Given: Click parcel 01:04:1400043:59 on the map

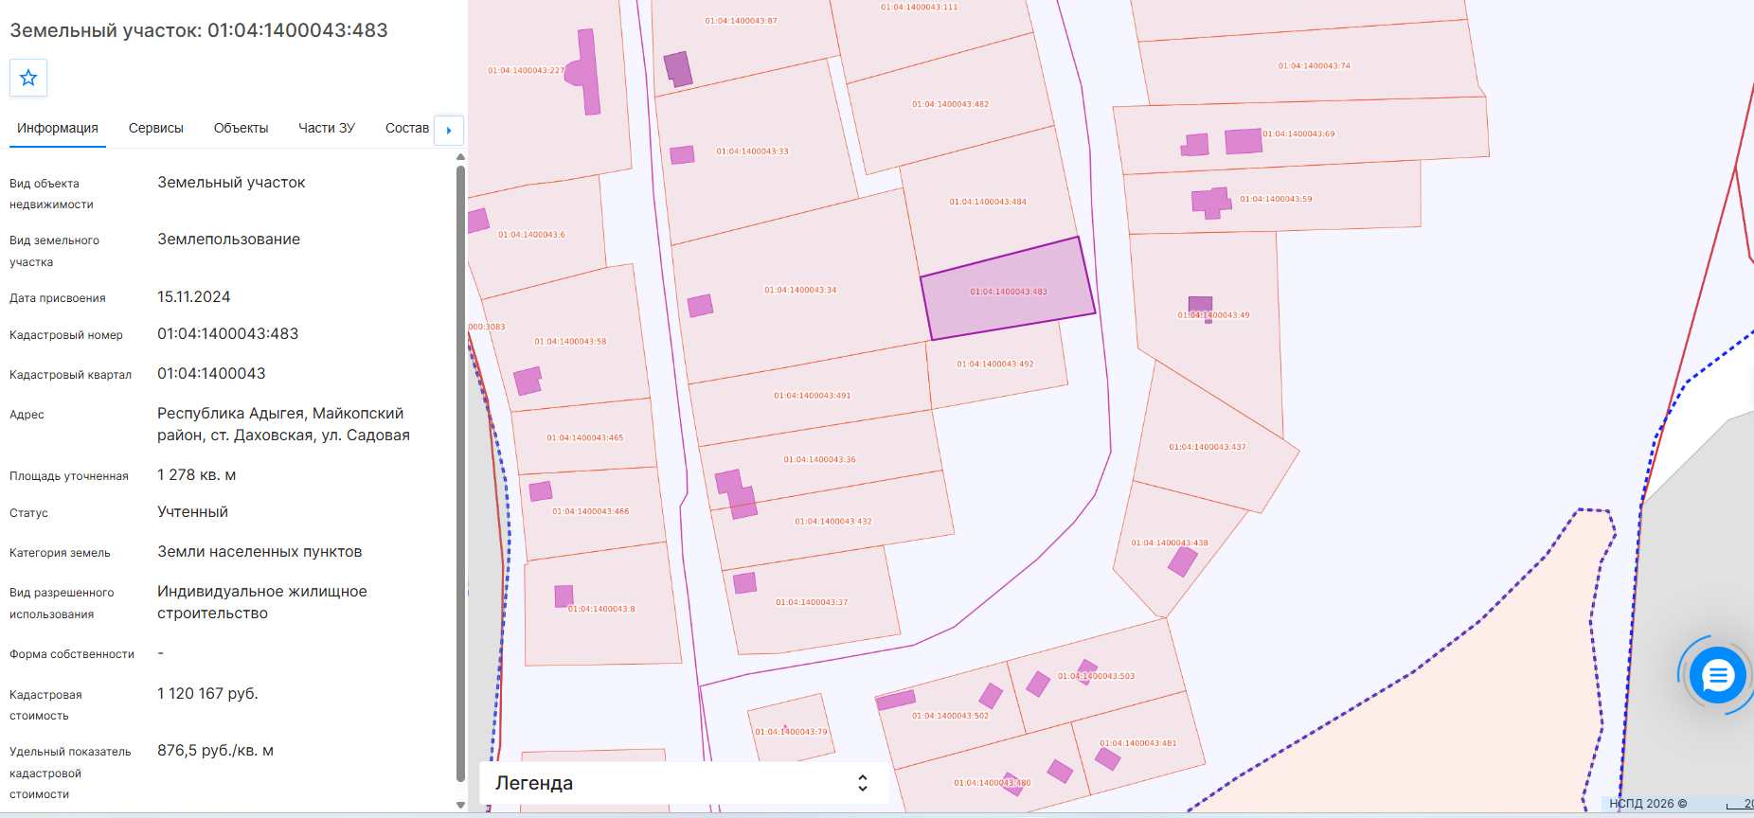Looking at the screenshot, I should 1276,199.
